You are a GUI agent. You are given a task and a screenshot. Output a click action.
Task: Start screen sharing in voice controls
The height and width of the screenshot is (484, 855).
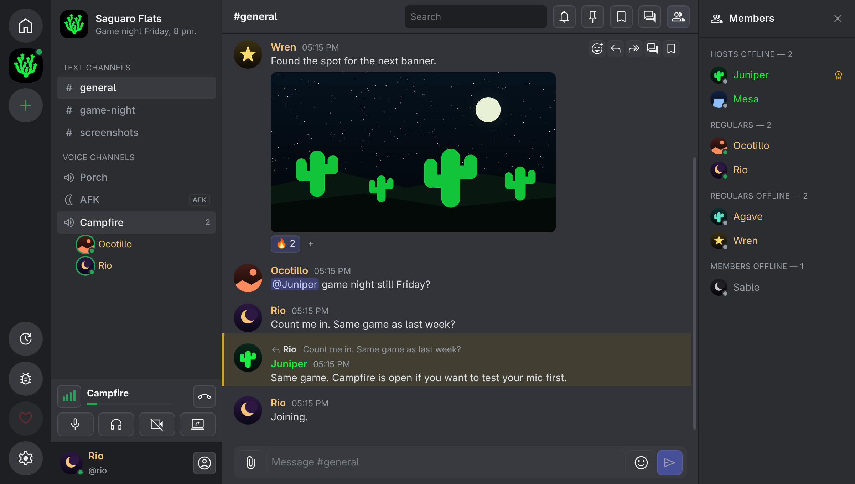(x=198, y=424)
